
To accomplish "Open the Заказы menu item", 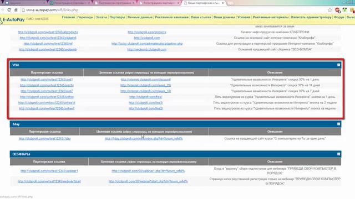I will click(x=101, y=17).
